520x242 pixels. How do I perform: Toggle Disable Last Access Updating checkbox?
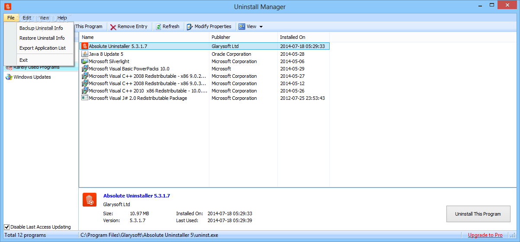click(x=7, y=227)
